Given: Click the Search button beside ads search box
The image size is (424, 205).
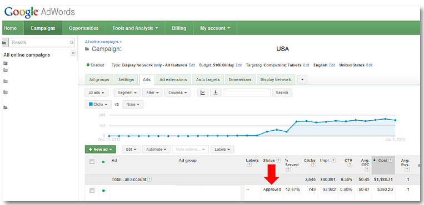Looking at the screenshot, I should click(282, 93).
